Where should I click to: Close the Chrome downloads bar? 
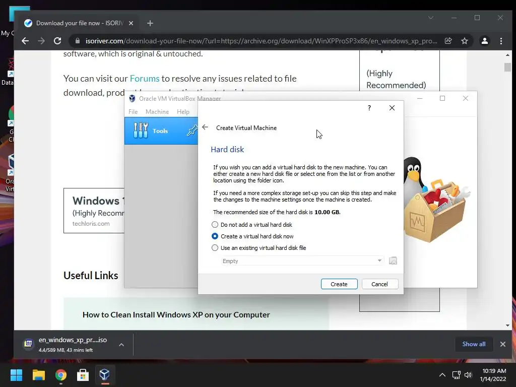[x=503, y=344]
